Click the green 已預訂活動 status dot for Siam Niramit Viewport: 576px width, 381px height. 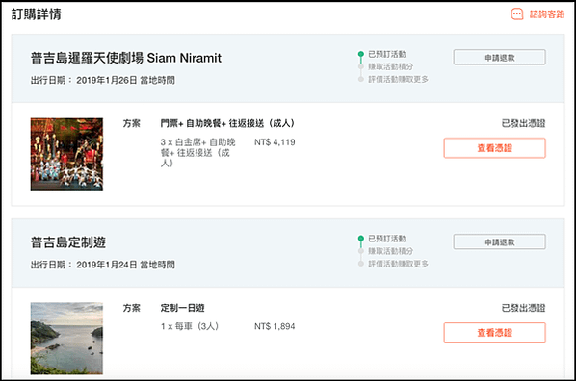361,54
